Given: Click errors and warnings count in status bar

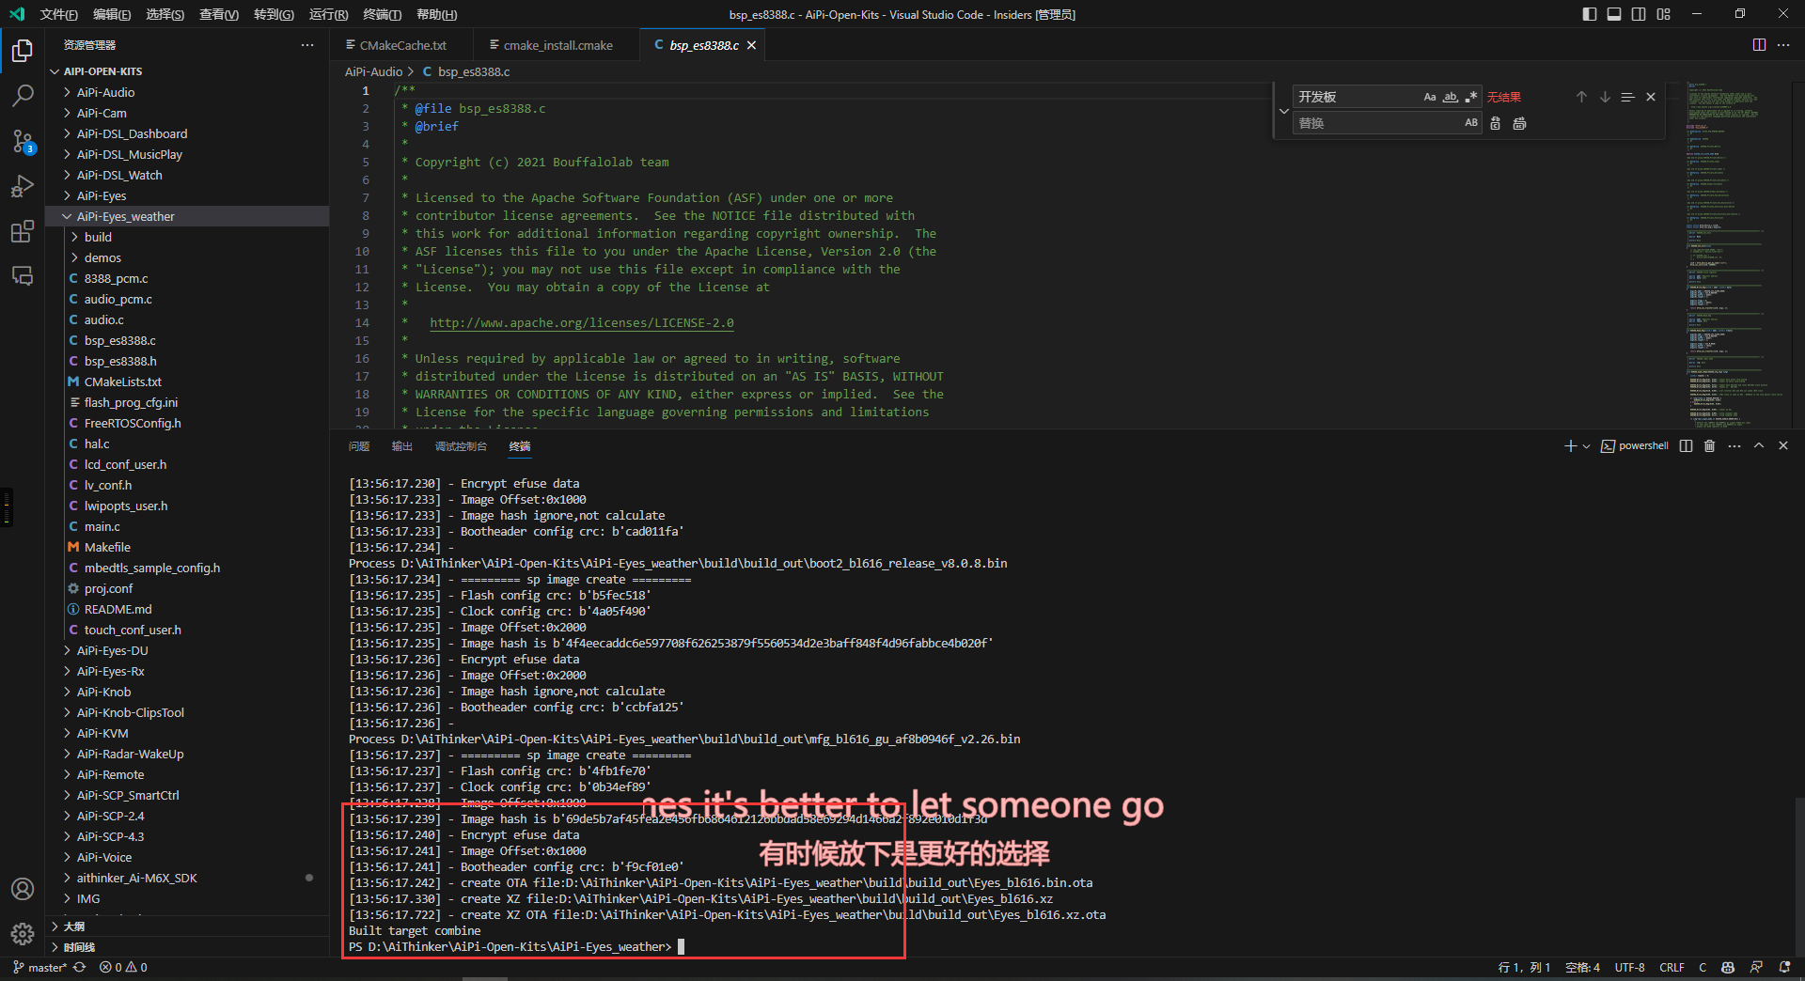Looking at the screenshot, I should tap(123, 967).
